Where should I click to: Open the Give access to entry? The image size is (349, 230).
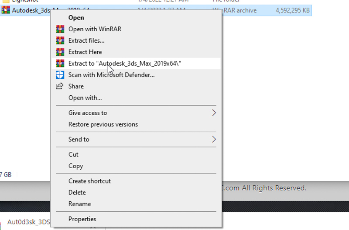136,113
